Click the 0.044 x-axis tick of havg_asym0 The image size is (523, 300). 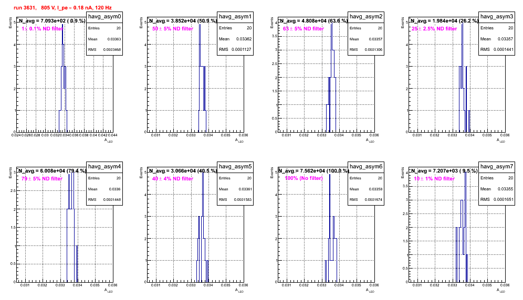113,135
